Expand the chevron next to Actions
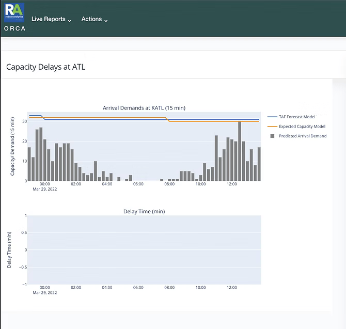Viewport: 346px width, 329px height. [x=106, y=20]
